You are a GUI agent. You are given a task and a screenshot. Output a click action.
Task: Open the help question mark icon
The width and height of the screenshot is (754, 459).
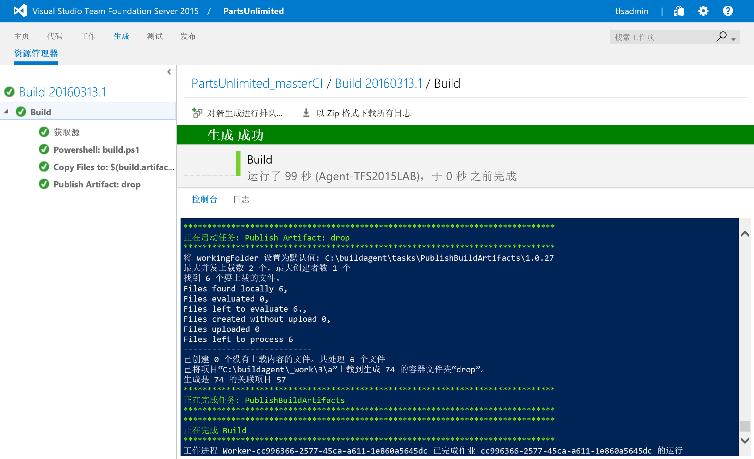pyautogui.click(x=728, y=11)
